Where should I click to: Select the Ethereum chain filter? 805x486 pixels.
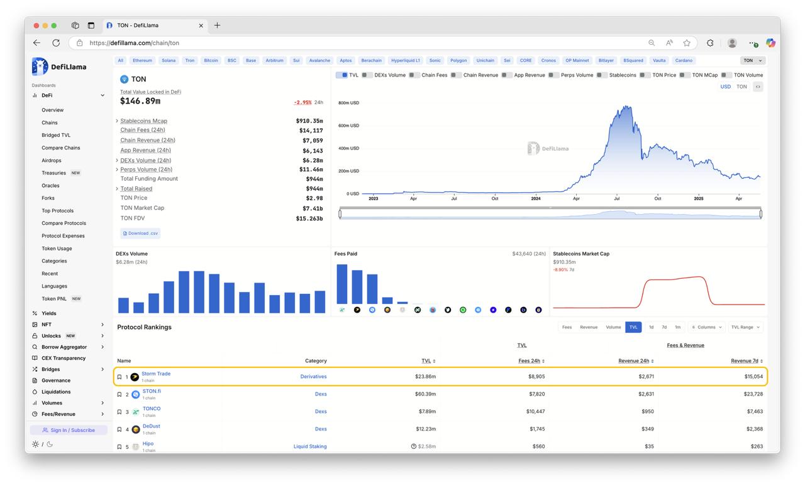[142, 60]
